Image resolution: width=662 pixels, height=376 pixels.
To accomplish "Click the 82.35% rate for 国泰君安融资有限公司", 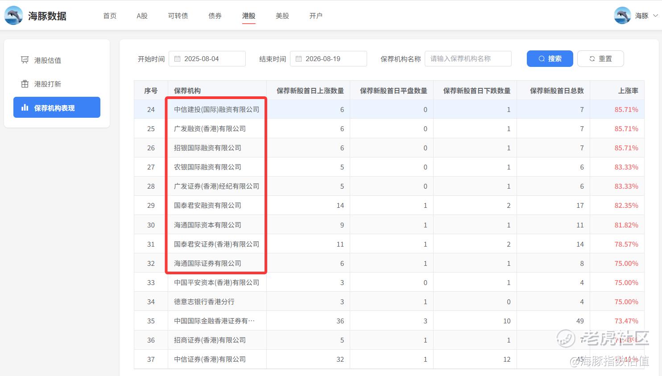I will 626,206.
